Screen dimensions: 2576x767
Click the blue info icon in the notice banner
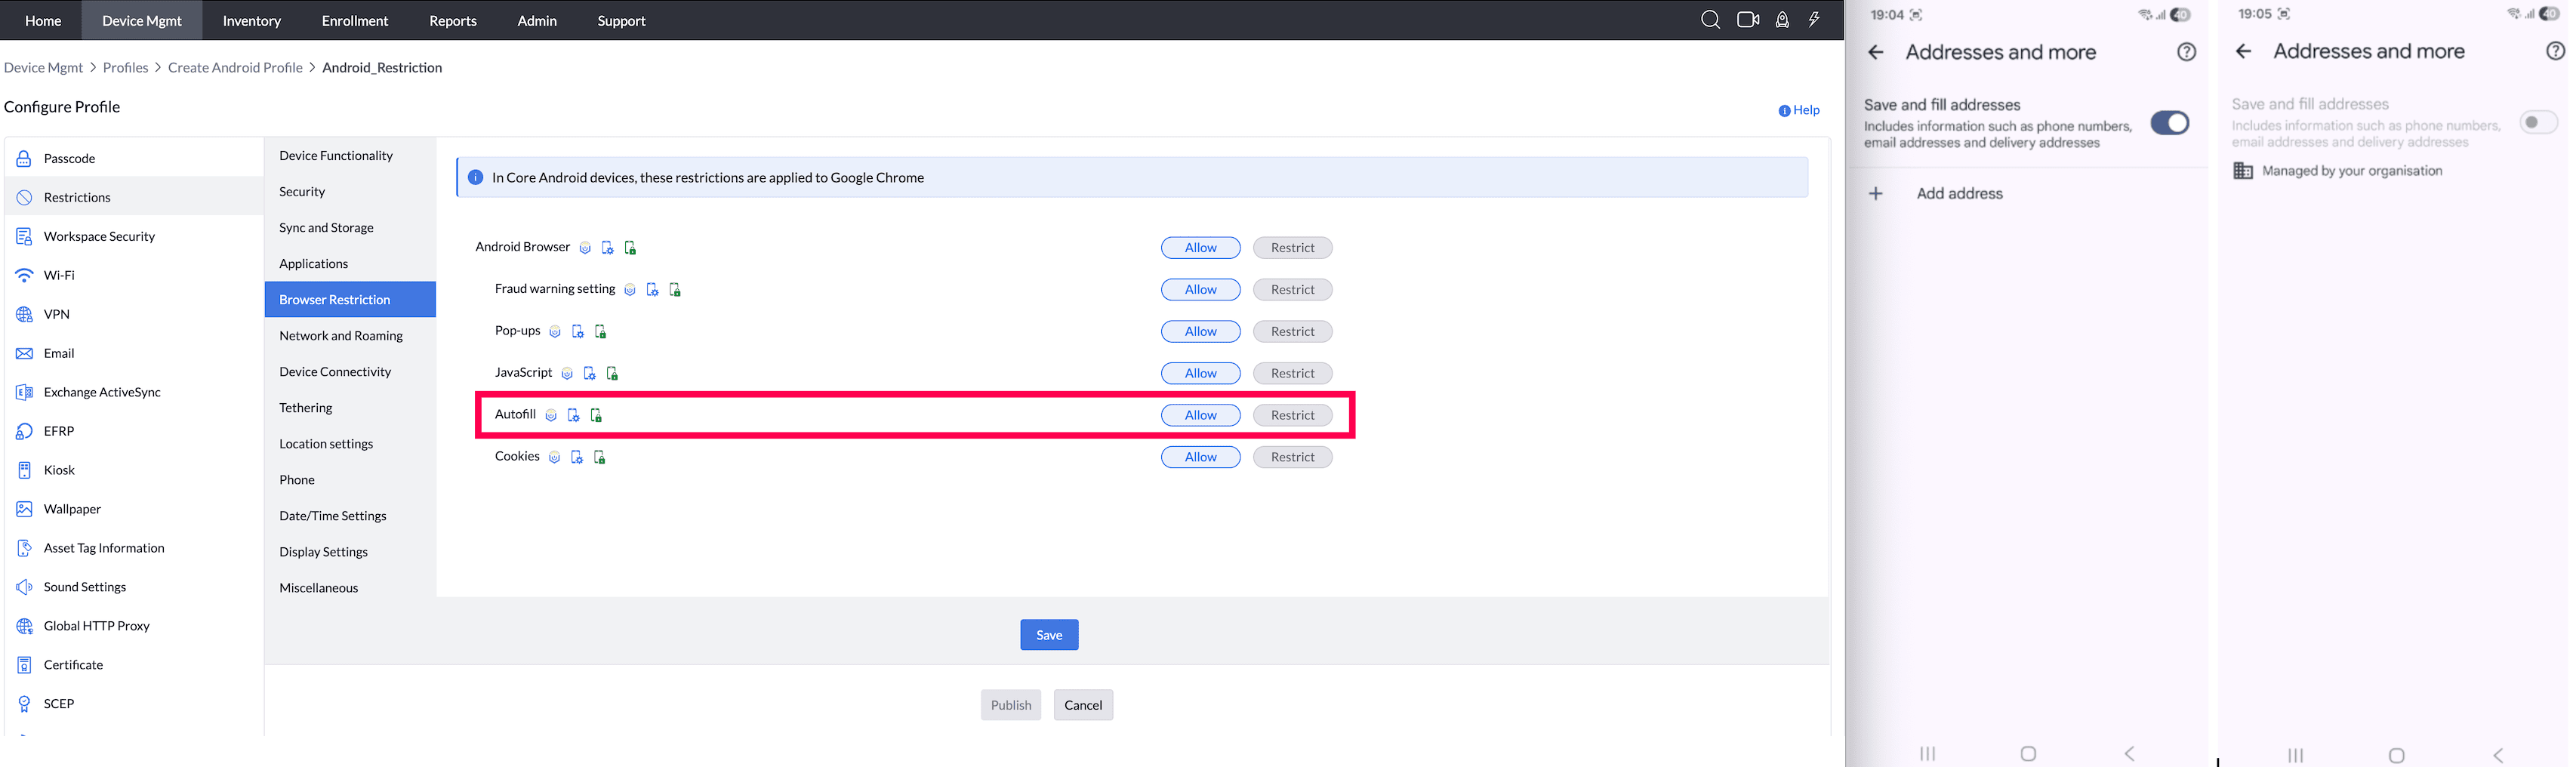click(x=476, y=178)
